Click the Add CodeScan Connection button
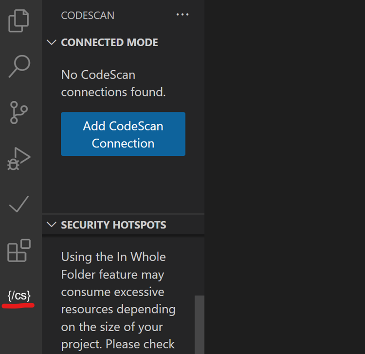Screen dimensions: 365x354 pos(123,134)
